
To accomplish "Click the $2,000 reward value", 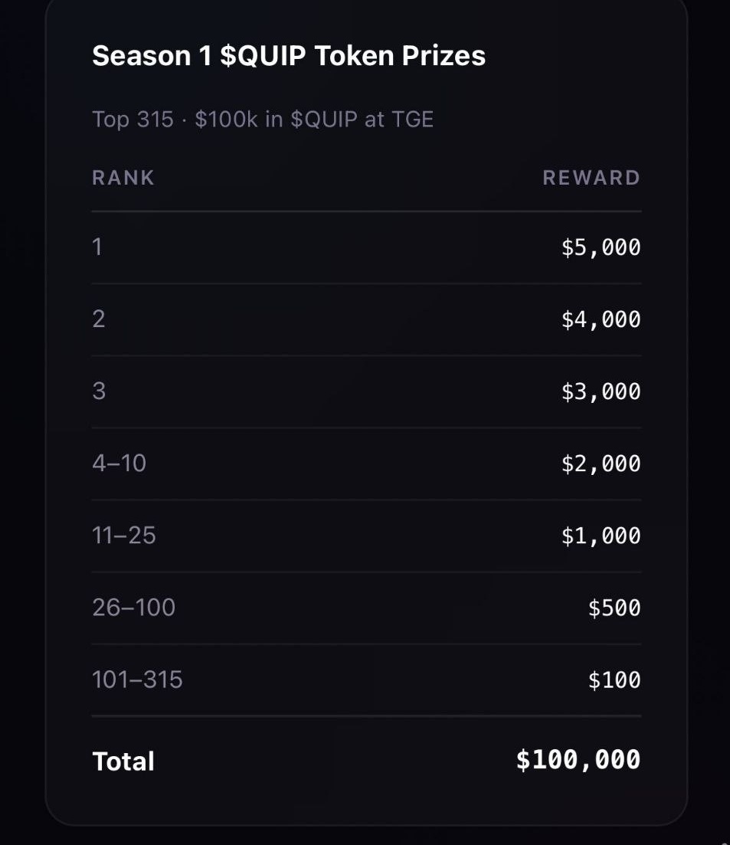I will point(601,463).
